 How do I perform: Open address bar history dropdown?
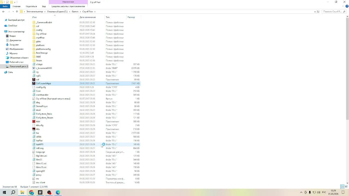[315, 12]
